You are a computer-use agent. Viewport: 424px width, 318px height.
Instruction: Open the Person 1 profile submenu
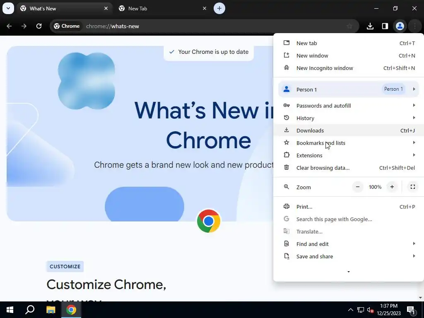349,89
